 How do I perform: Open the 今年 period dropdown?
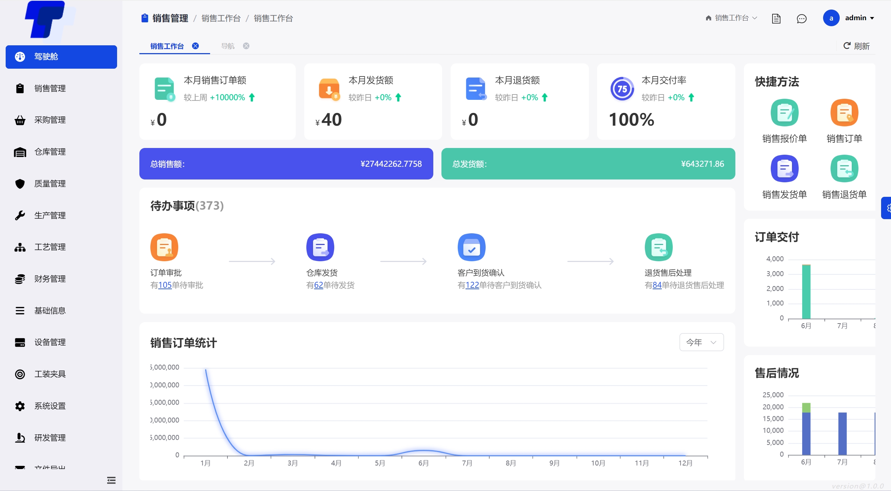point(701,342)
